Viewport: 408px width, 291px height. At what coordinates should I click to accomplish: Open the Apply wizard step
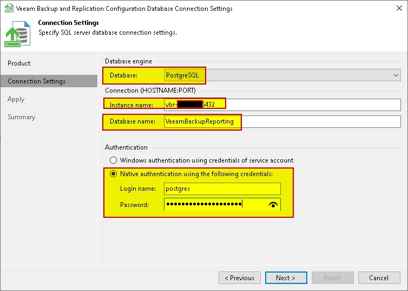coord(16,99)
